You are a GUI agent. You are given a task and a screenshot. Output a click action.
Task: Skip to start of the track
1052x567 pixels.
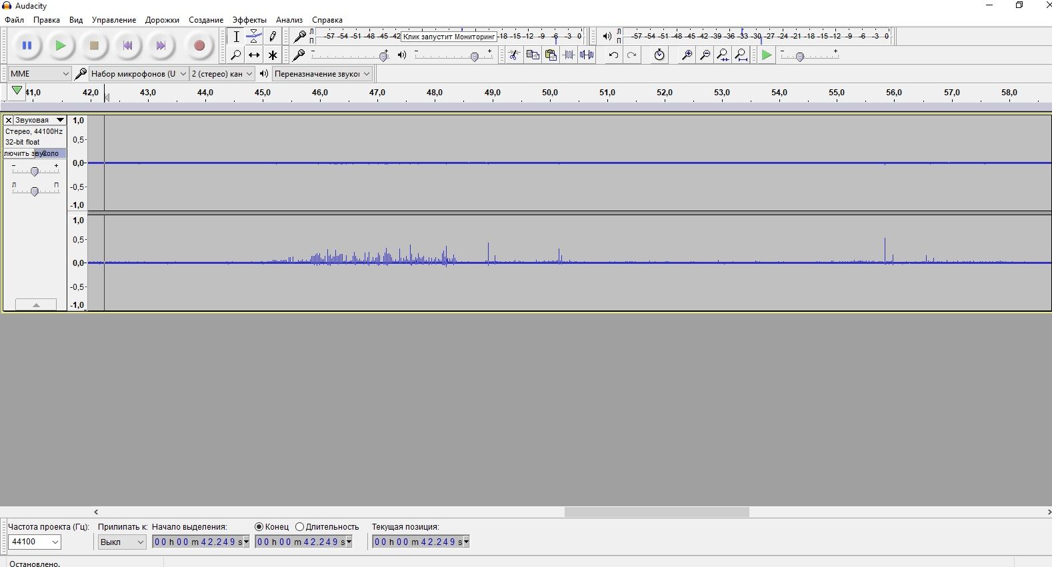(x=127, y=45)
